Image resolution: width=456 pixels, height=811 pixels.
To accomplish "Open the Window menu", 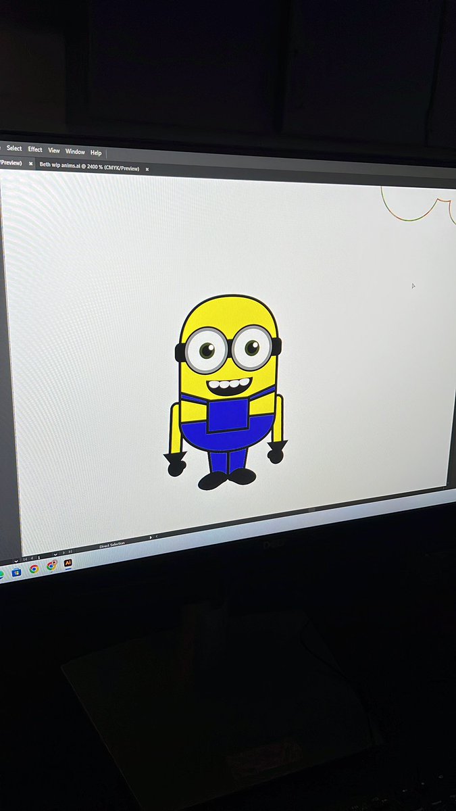I will point(75,152).
